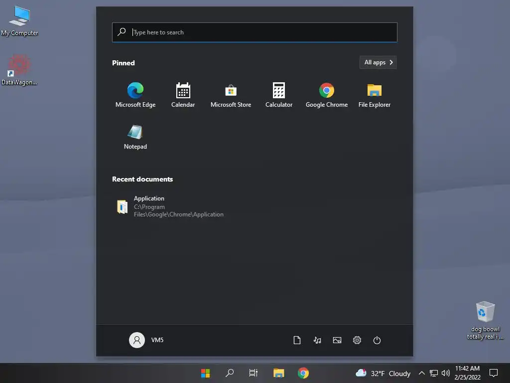Open taskbar Search magnifier

[230, 373]
